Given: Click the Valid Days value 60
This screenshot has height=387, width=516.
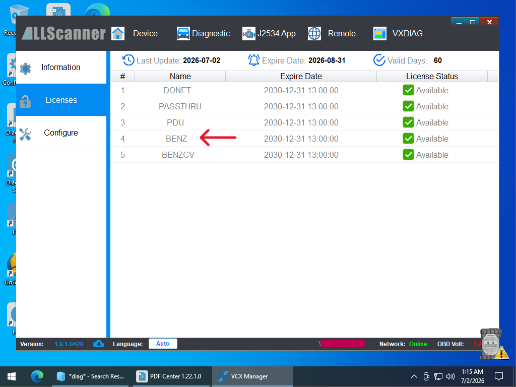Looking at the screenshot, I should click(x=438, y=60).
